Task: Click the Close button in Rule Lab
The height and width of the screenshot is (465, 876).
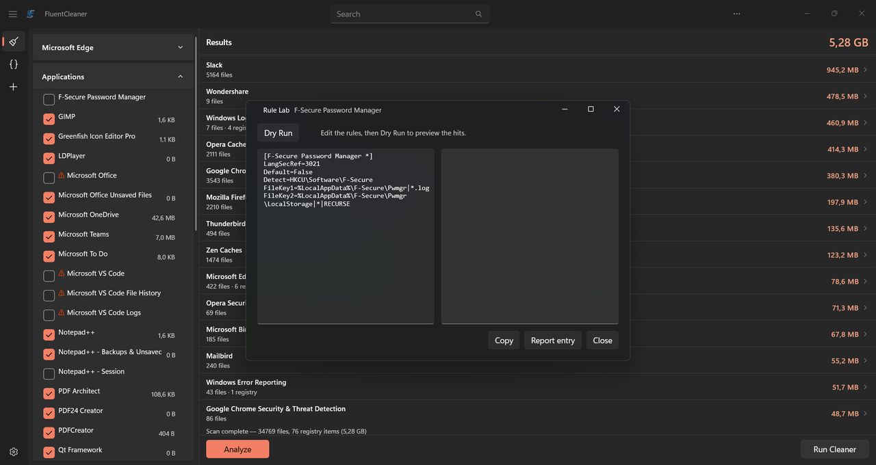Action: (602, 340)
